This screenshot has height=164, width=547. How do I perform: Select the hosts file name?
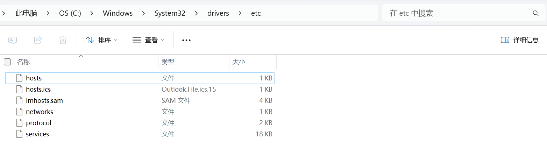pyautogui.click(x=34, y=78)
